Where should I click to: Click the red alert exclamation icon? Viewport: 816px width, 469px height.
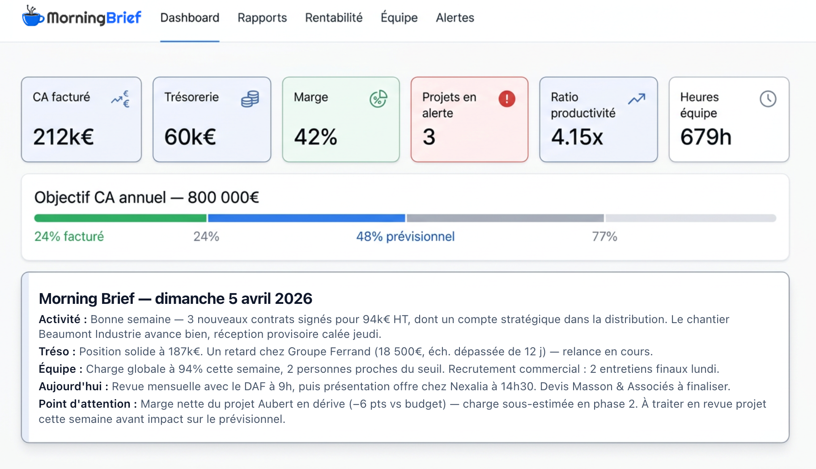coord(507,99)
